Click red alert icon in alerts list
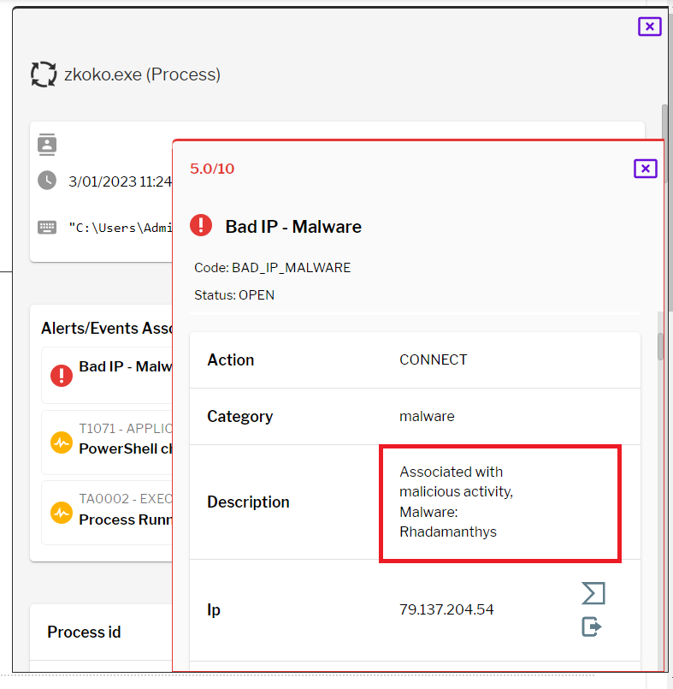Image resolution: width=673 pixels, height=689 pixels. 62,374
